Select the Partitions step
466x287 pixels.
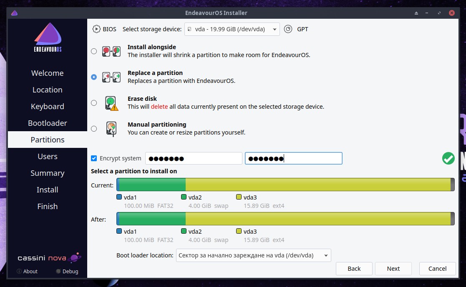click(48, 140)
